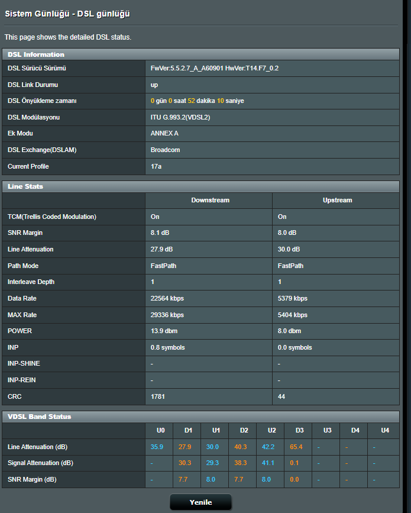Screen dimensions: 411x513
Task: Select the ITU G.993.2(VDSL2) modulation value
Action: [x=180, y=117]
